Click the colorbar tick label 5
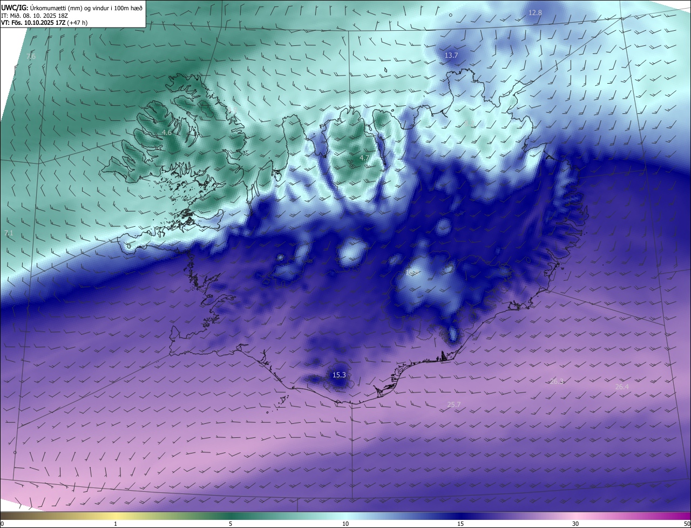This screenshot has height=528, width=691. point(231,524)
